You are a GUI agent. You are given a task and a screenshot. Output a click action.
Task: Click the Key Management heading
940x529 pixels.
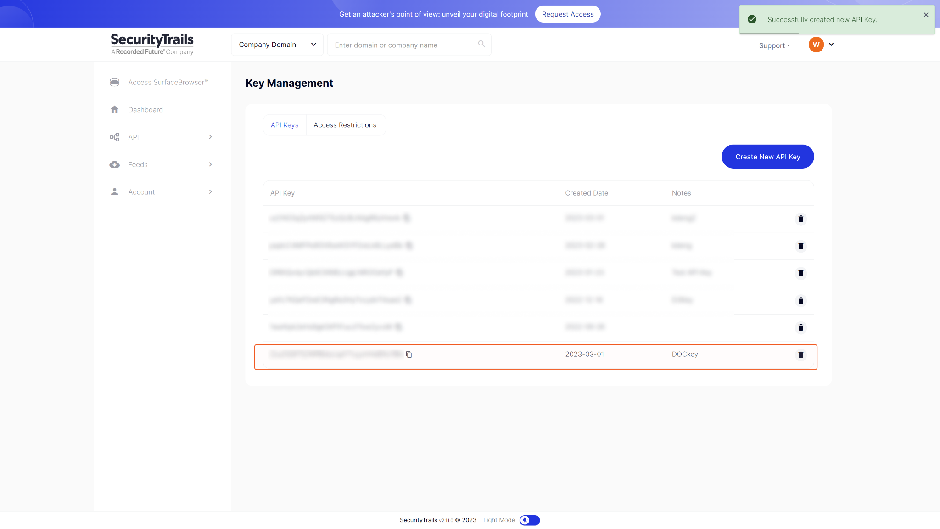[x=289, y=83]
